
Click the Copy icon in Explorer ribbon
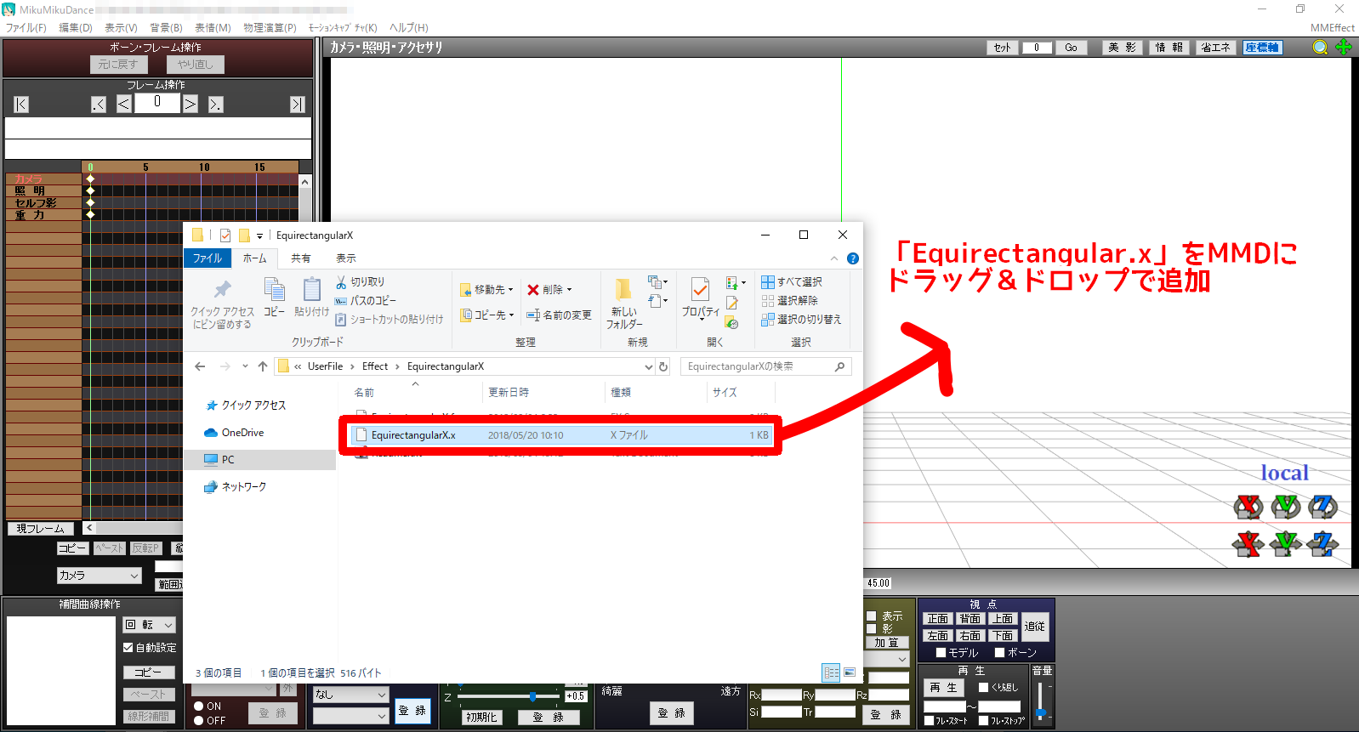(274, 290)
